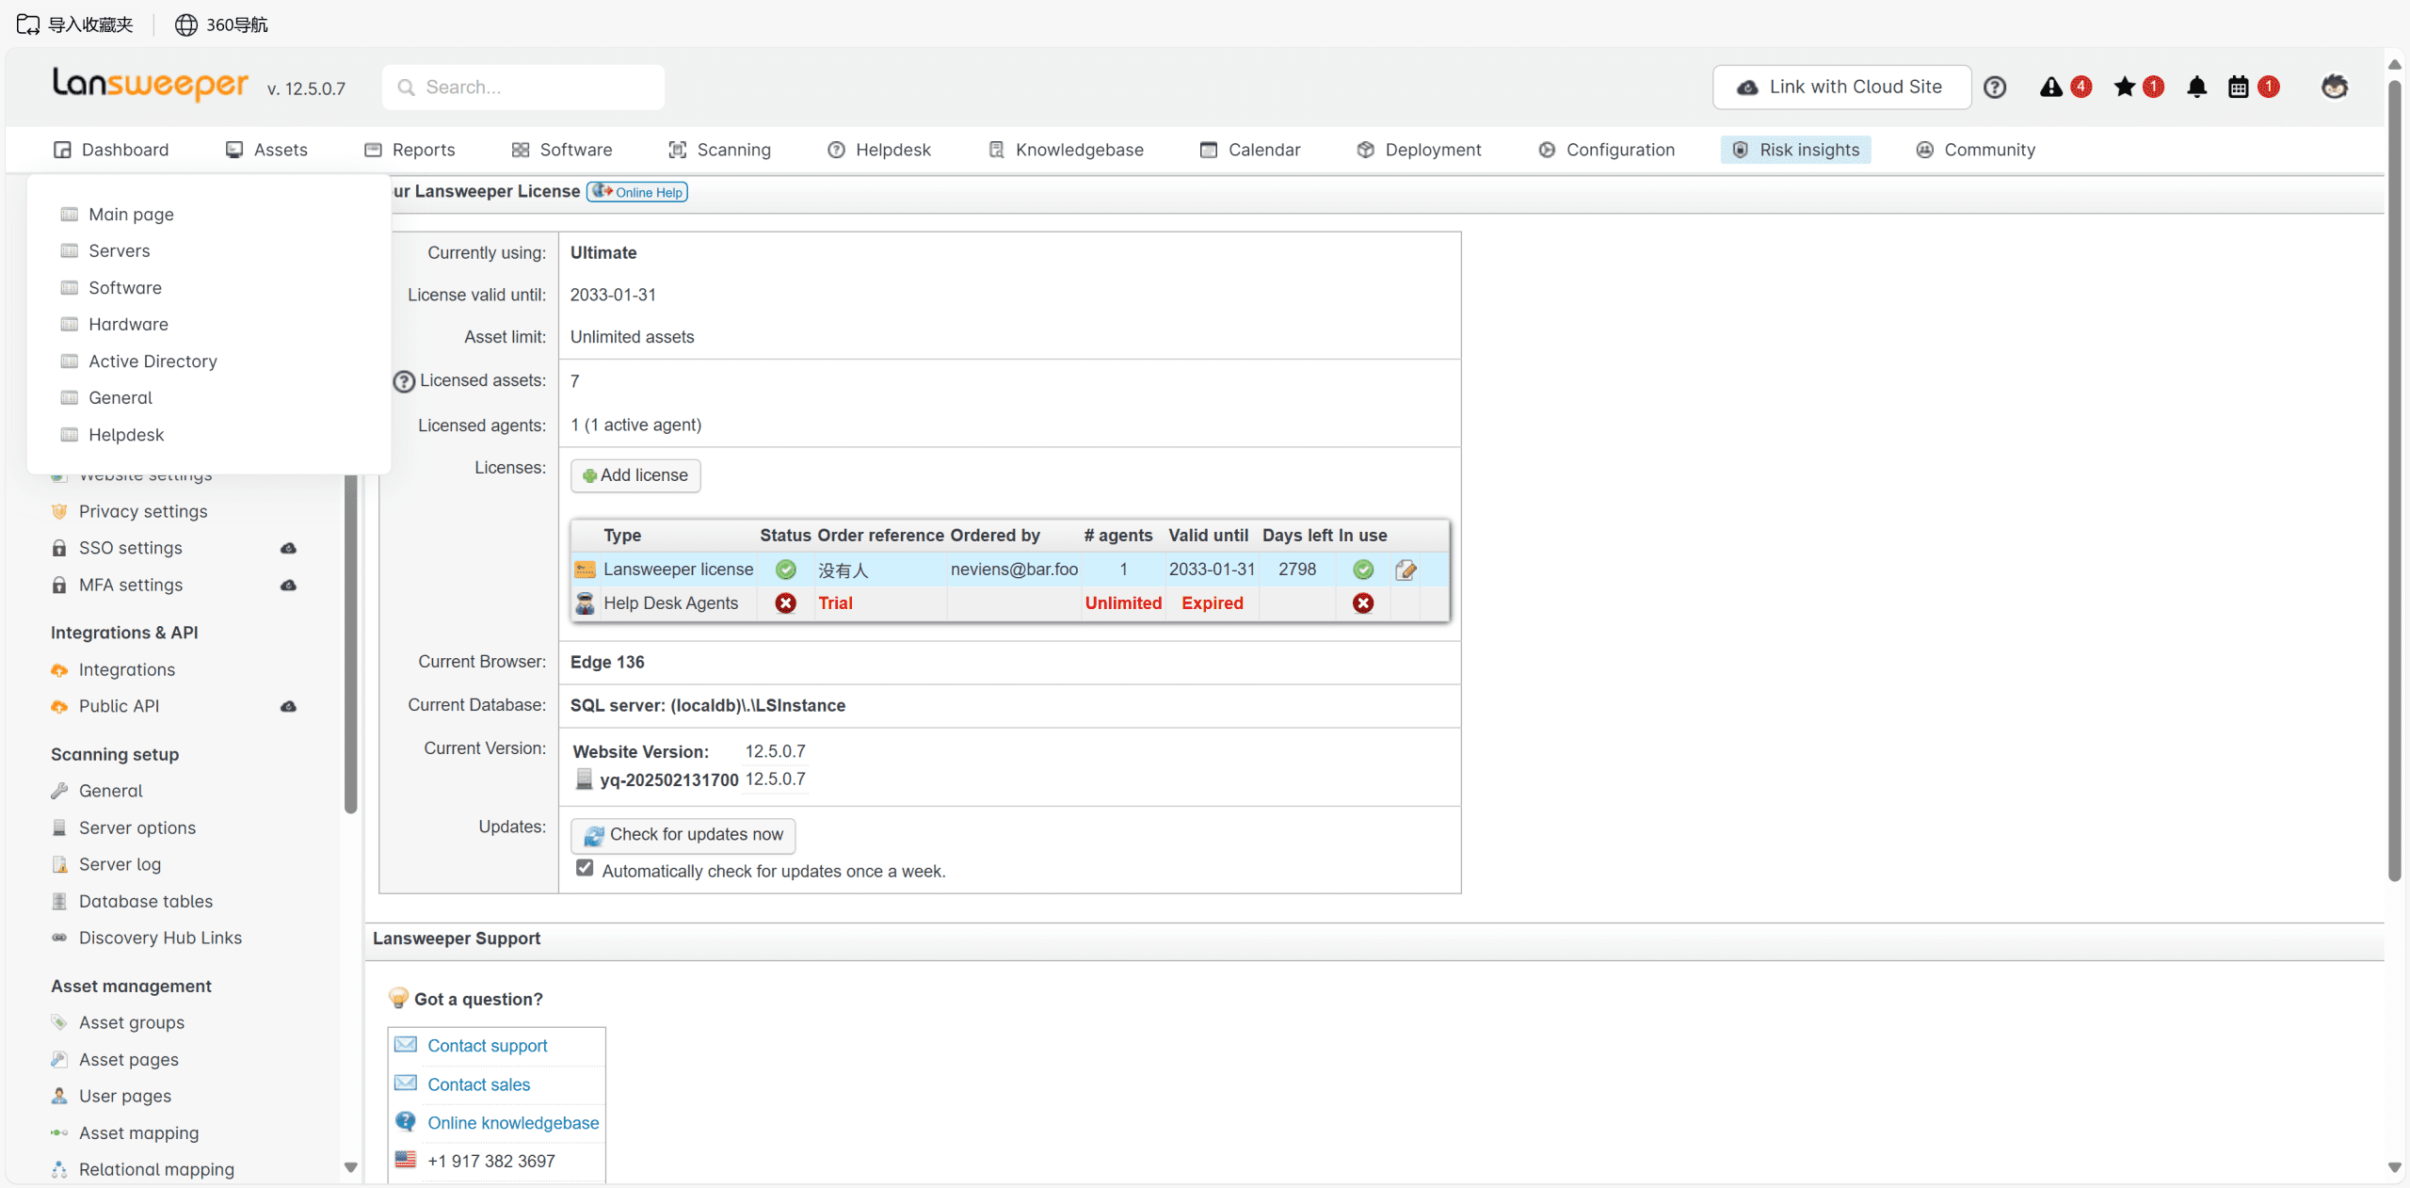Viewport: 2410px width, 1188px height.
Task: Click the 360 navigation globe icon
Action: point(186,24)
